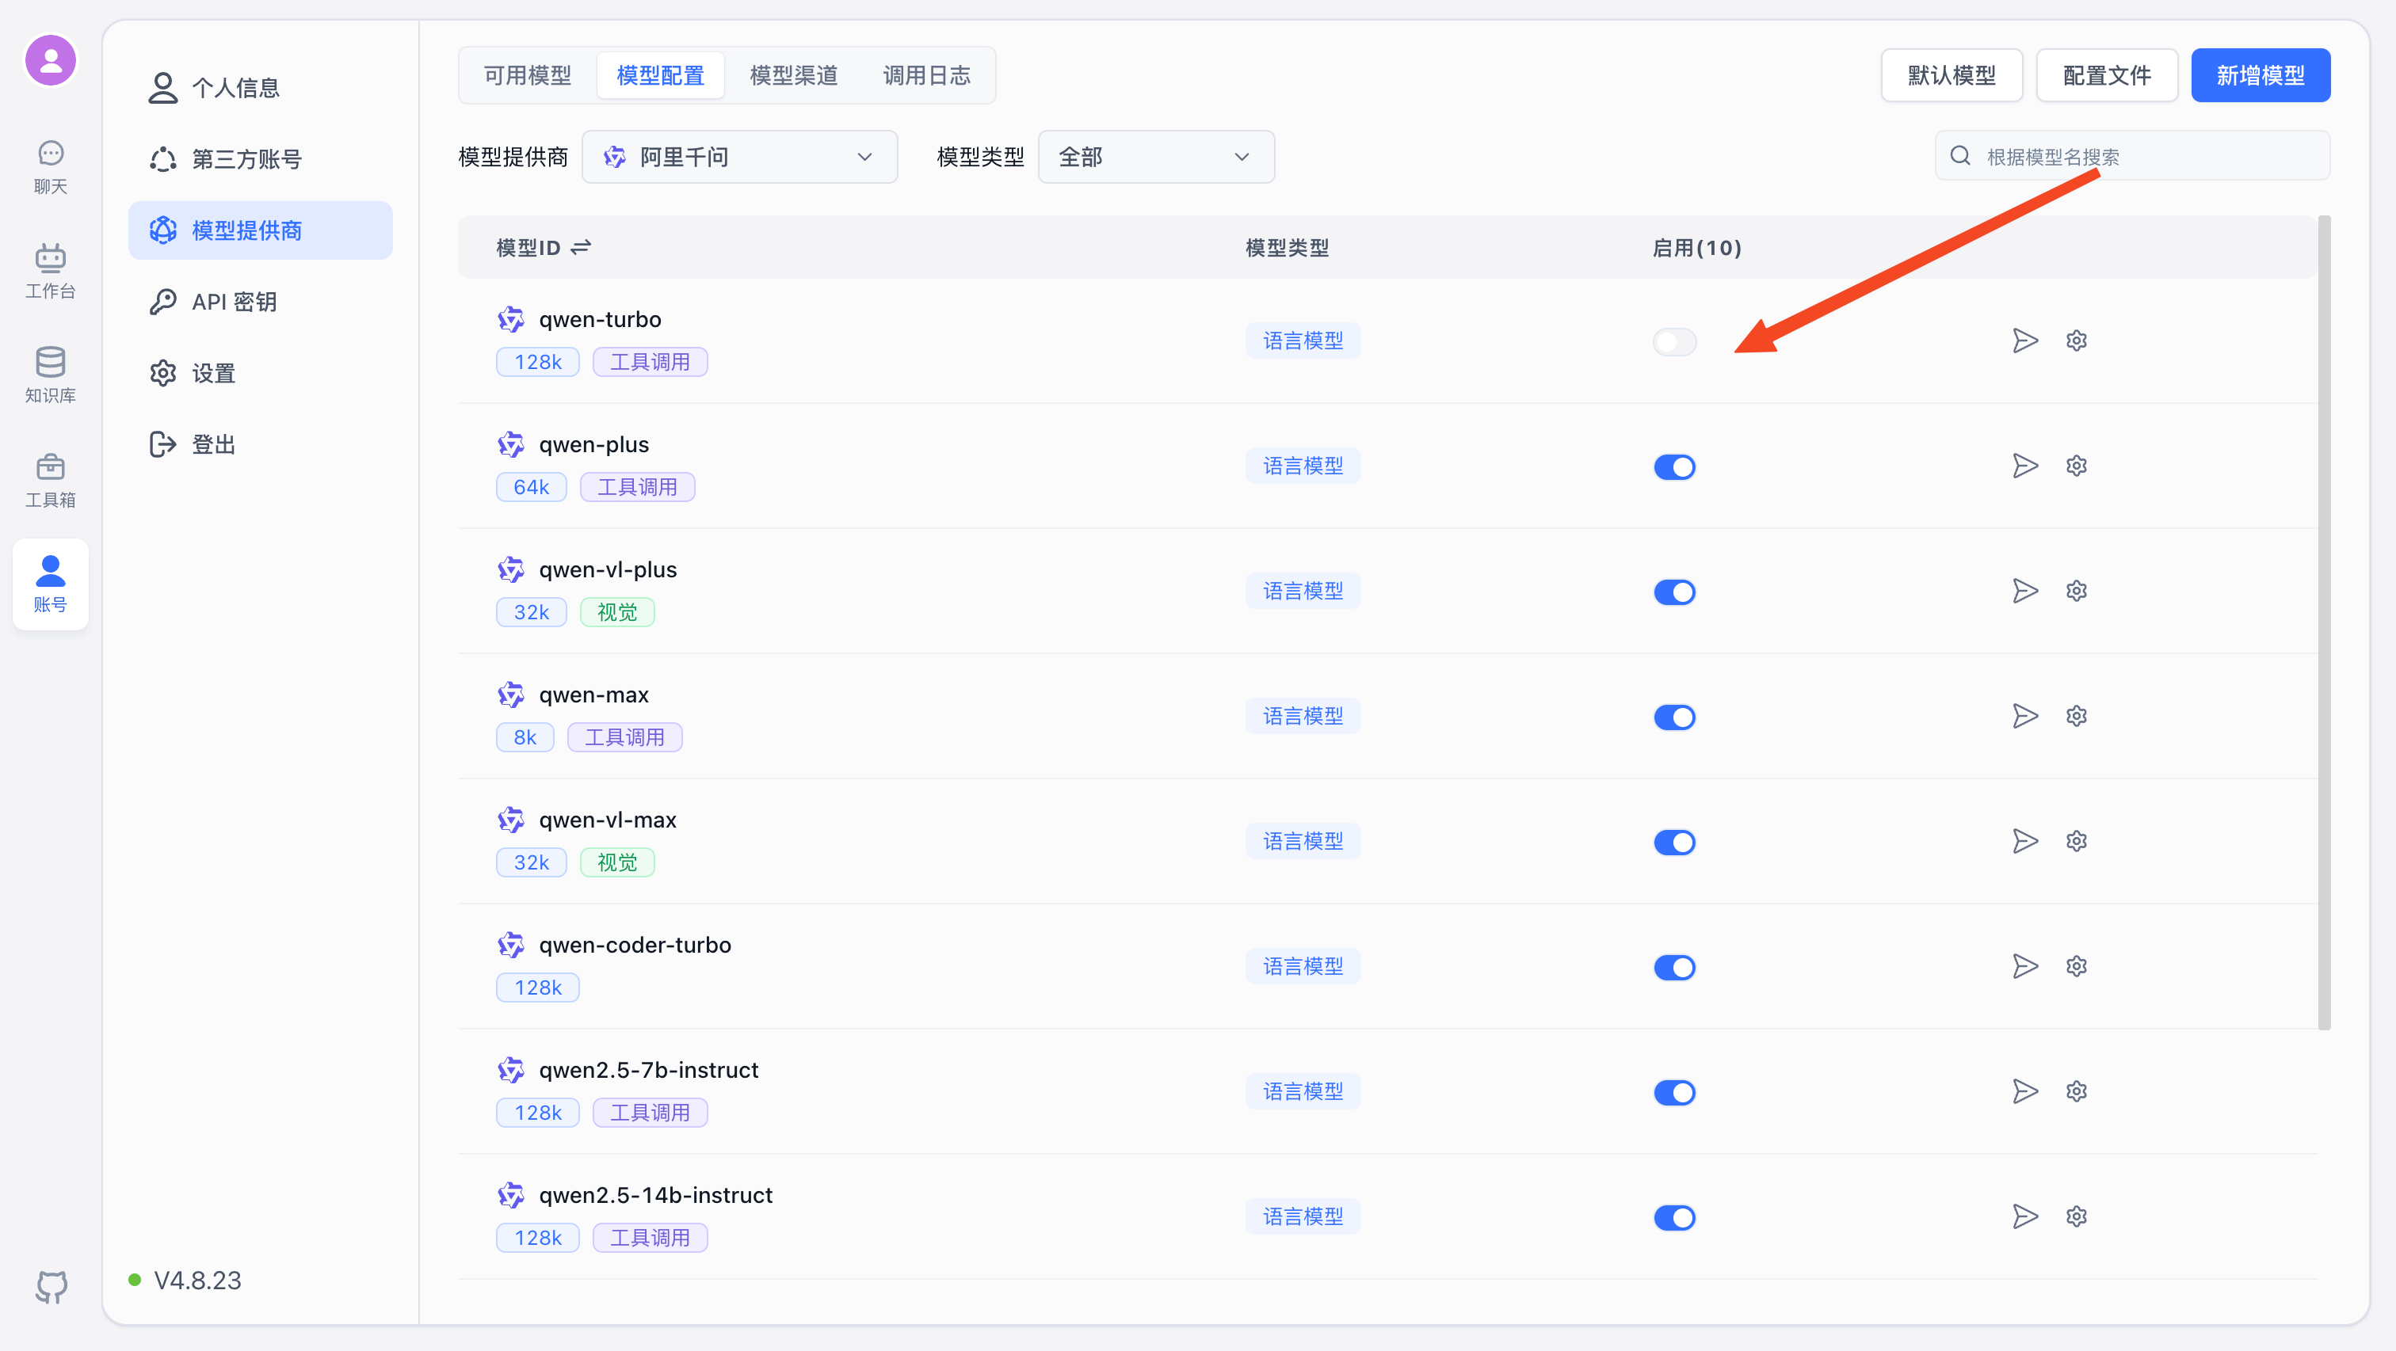This screenshot has height=1351, width=2396.
Task: Go to 工作台 workbench icon
Action: click(x=50, y=271)
